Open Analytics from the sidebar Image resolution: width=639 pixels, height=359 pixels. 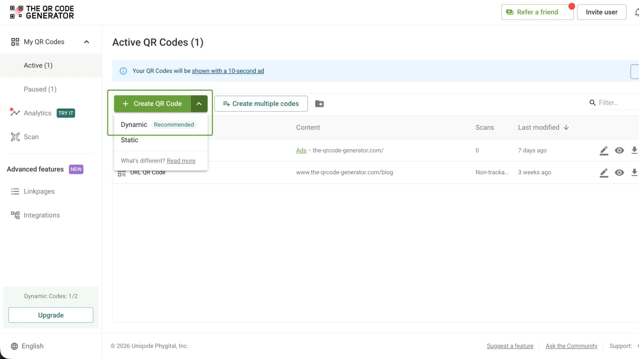point(37,113)
